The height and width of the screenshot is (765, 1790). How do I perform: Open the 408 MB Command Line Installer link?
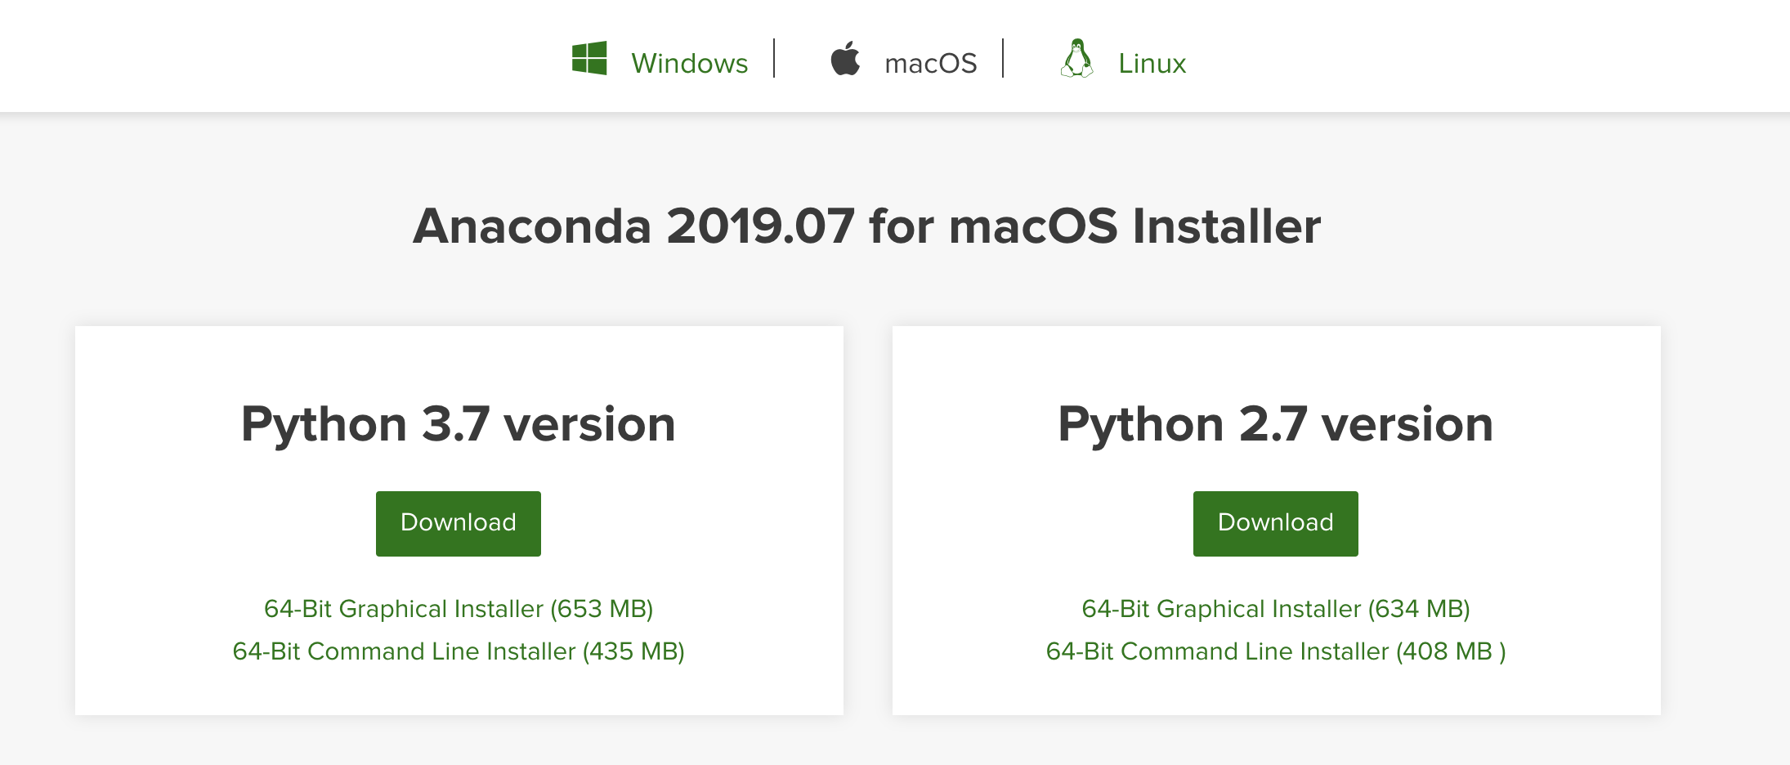click(x=1275, y=651)
